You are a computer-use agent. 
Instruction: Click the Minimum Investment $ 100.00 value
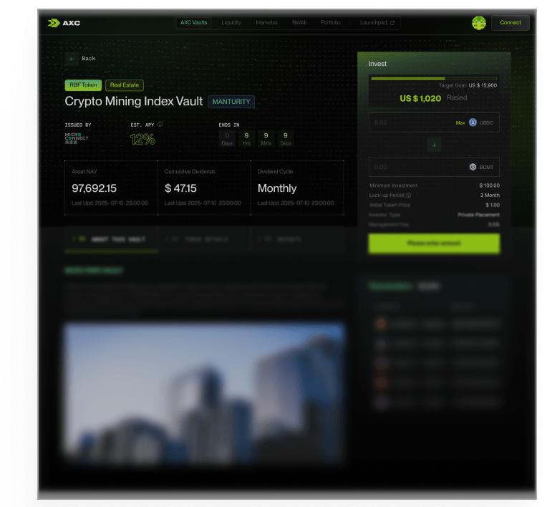point(489,185)
